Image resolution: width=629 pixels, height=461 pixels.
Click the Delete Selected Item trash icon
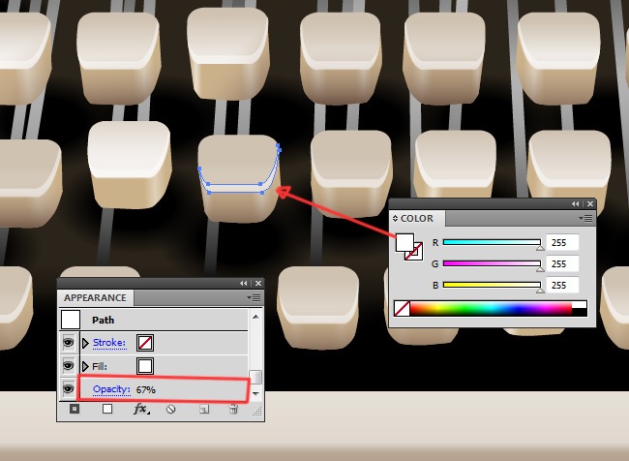click(x=233, y=409)
